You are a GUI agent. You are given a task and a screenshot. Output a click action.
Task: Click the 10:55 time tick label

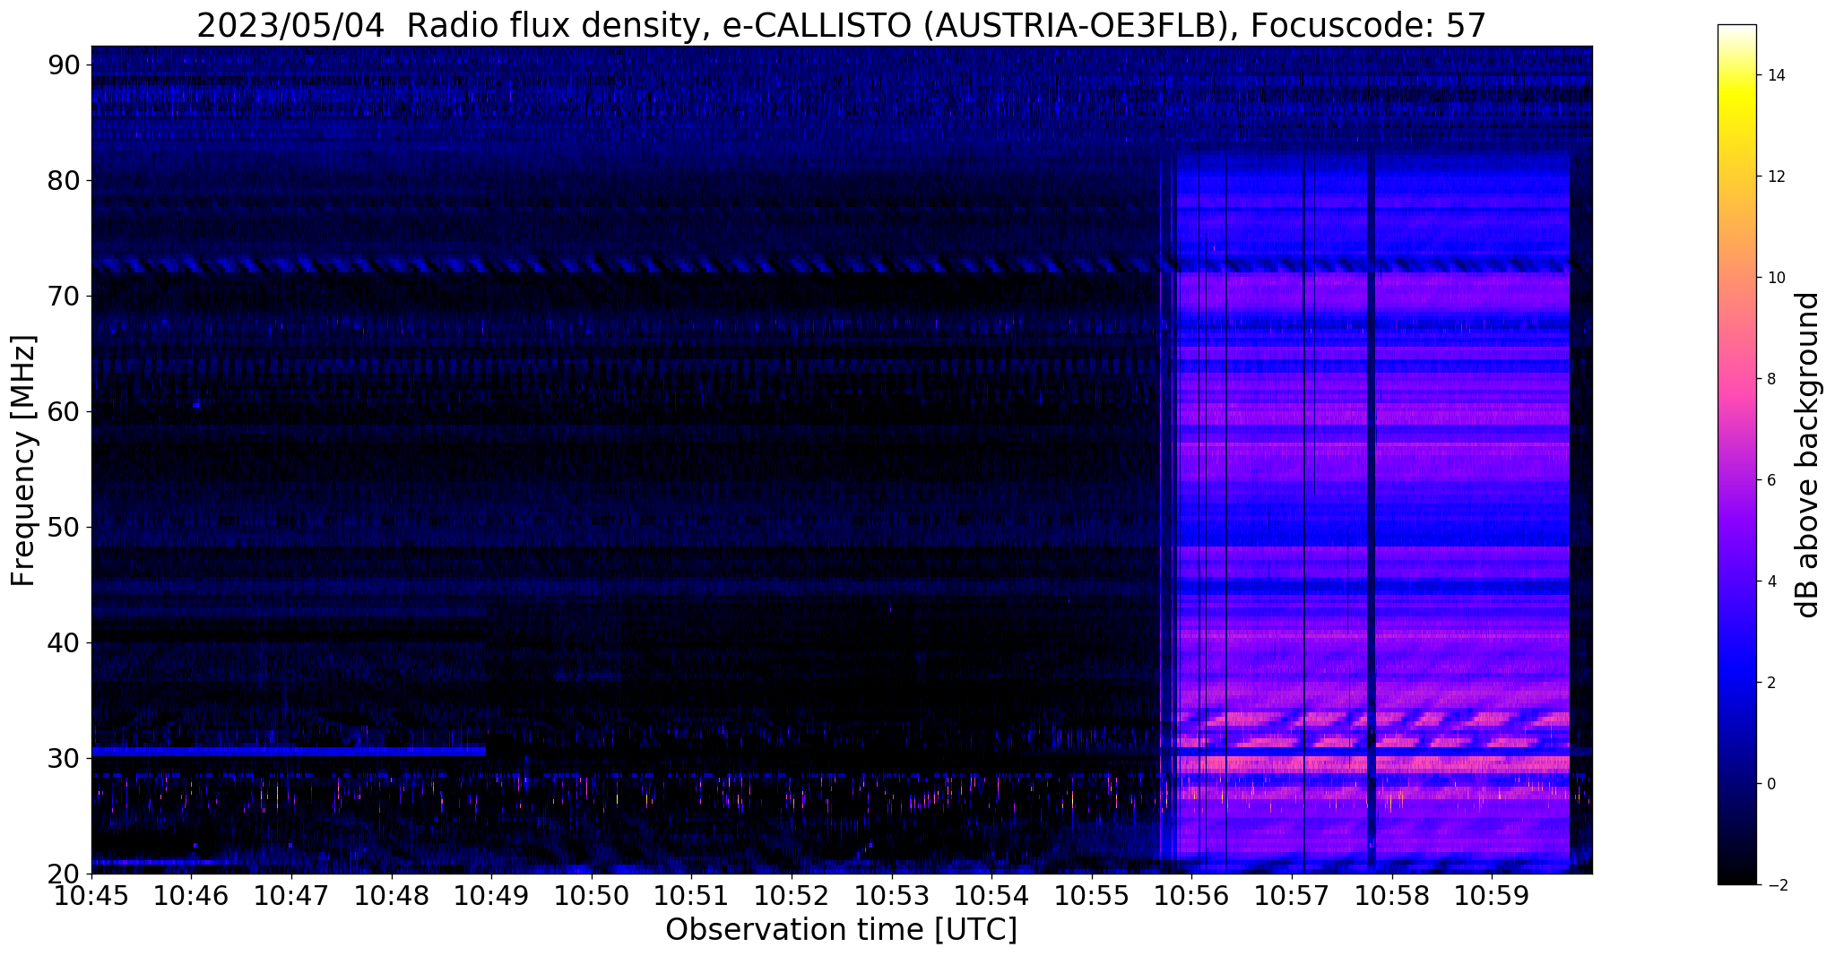coord(1092,896)
